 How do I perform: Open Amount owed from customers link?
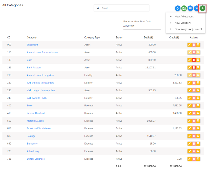(42, 52)
